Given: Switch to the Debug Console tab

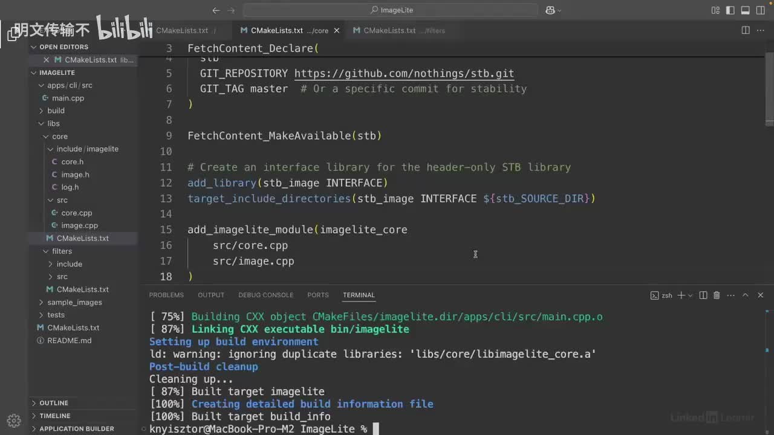Looking at the screenshot, I should click(x=265, y=295).
